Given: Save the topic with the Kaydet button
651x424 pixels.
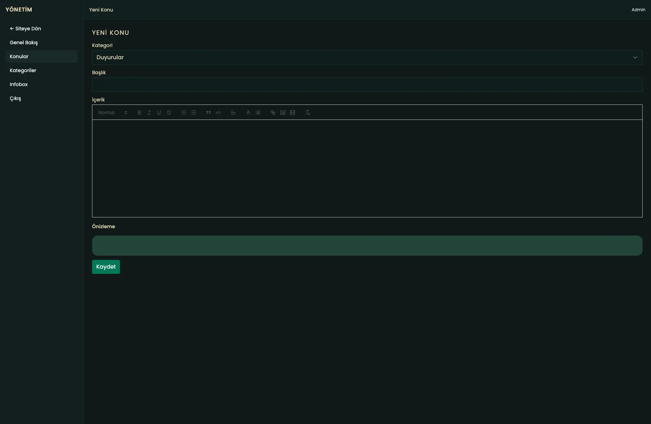Looking at the screenshot, I should (x=106, y=267).
